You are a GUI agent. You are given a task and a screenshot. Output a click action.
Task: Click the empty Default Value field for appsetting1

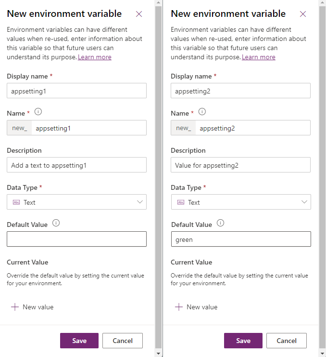pyautogui.click(x=76, y=239)
